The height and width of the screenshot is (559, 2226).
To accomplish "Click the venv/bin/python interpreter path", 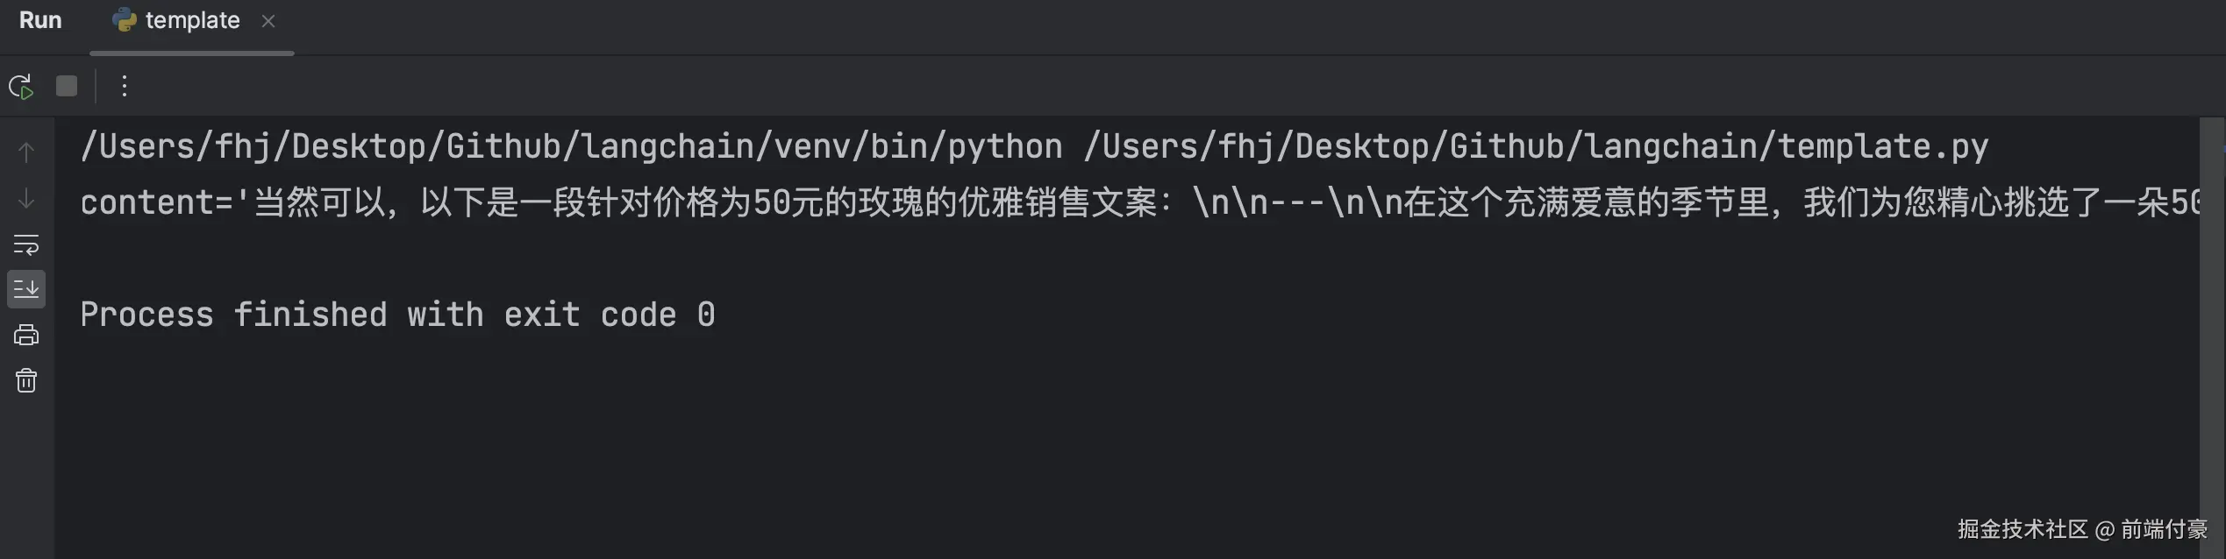I will pyautogui.click(x=570, y=146).
